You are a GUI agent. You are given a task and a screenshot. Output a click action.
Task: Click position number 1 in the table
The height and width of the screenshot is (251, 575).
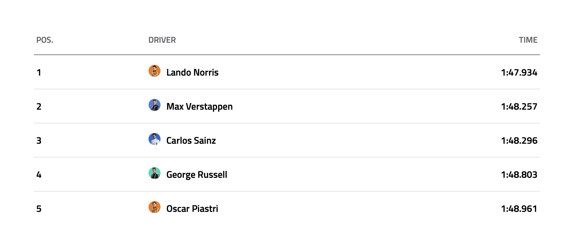[x=39, y=73]
